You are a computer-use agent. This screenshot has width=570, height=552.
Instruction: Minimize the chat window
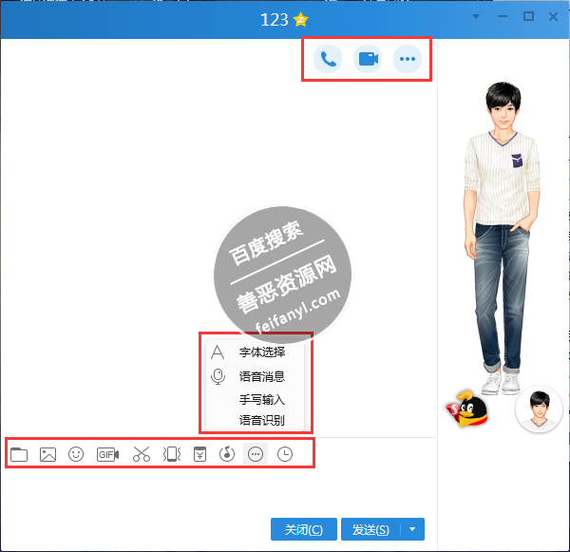503,16
